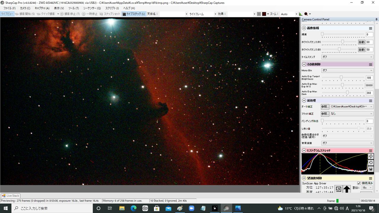The width and height of the screenshot is (379, 213).
Task: Open the hamburger menu of 前処理 section
Action: (370, 101)
